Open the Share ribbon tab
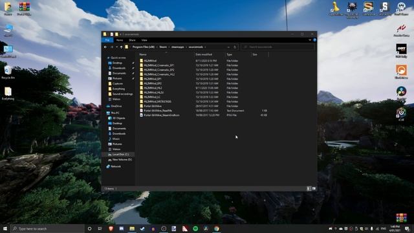Image resolution: width=414 pixels, height=233 pixels. click(x=132, y=40)
